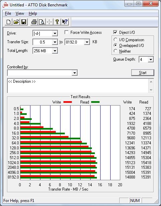Expand minimum Transfer Size dropdown showing 0.5
Screen dimensions: 161x206
pyautogui.click(x=55, y=42)
